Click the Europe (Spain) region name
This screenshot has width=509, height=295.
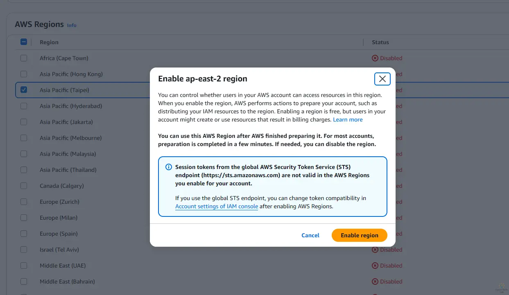(59, 234)
